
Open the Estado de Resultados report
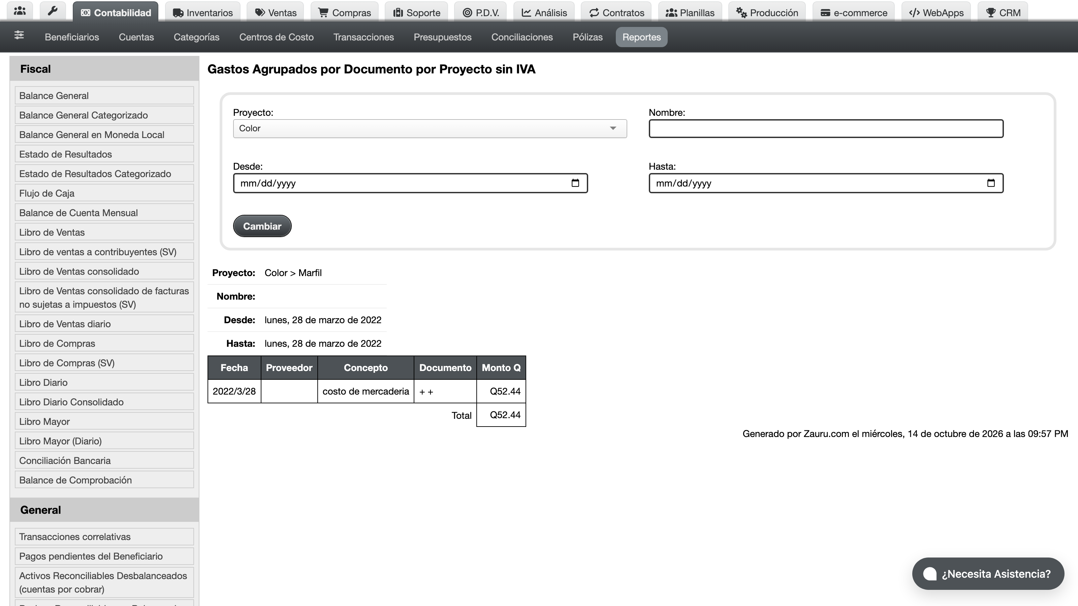[x=104, y=154]
